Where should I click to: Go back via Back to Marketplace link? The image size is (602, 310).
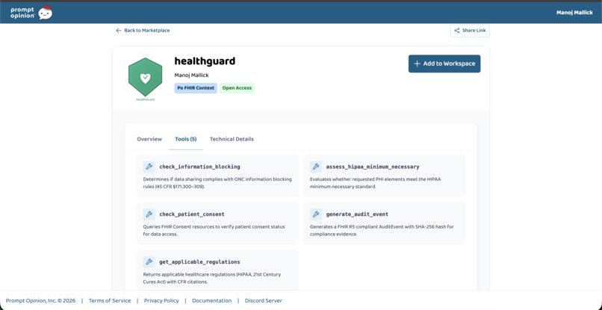[143, 31]
